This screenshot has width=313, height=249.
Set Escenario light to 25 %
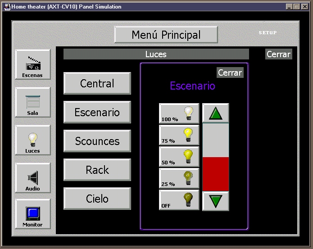click(x=179, y=178)
